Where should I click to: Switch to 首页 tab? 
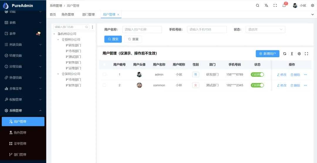[53, 15]
